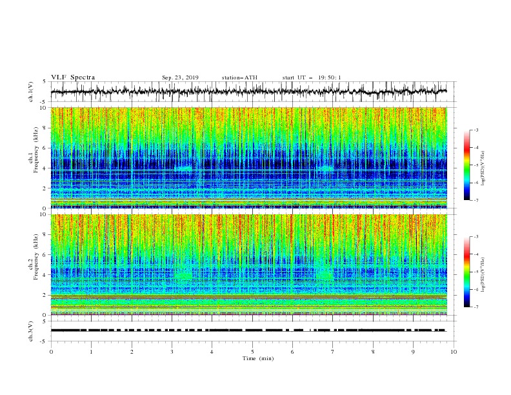Click the ch.1 color scale log(PSD) label
The width and height of the screenshot is (511, 395).
(483, 168)
